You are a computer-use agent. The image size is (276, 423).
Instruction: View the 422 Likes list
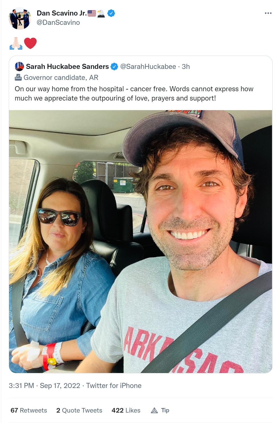tap(126, 410)
